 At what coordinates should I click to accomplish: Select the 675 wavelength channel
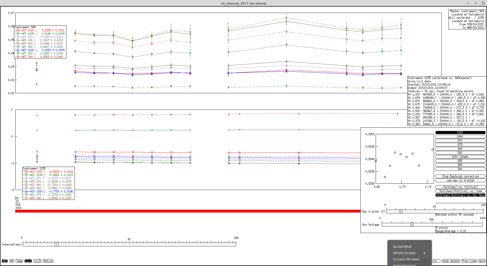point(460,145)
